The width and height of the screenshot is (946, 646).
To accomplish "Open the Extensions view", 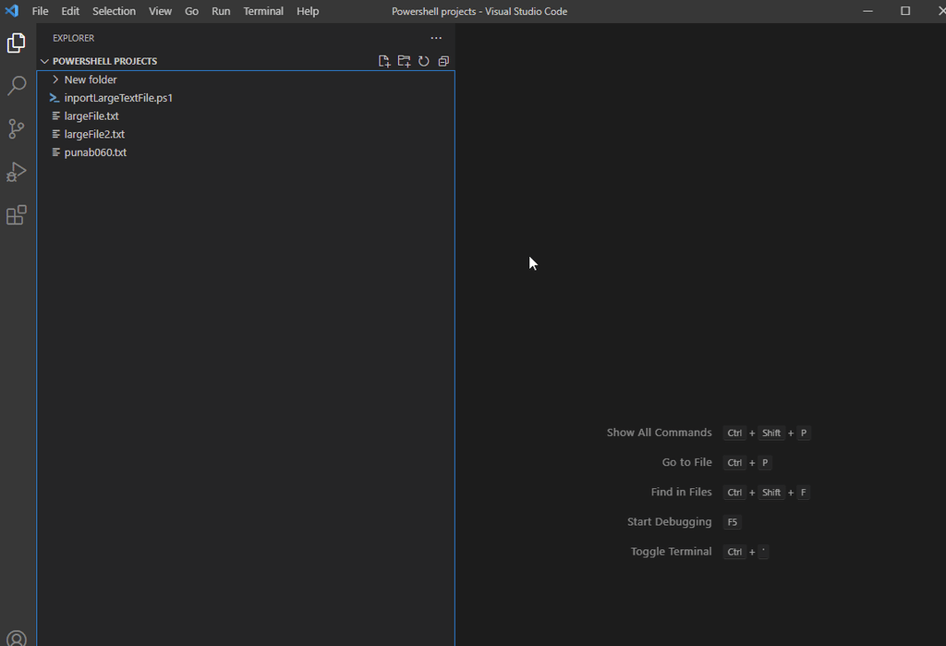I will pos(17,215).
